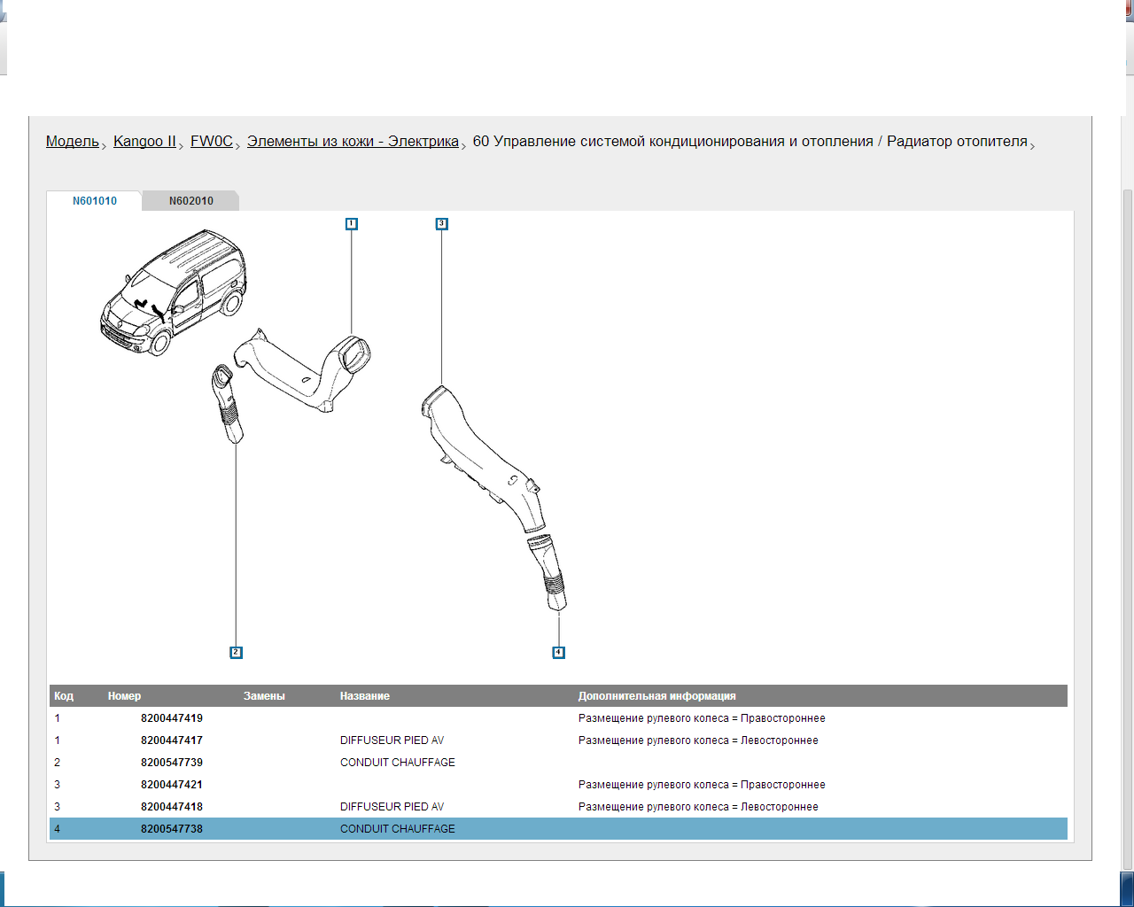Open the FW0C breadcrumb link
Screen dimensions: 1134x907
(212, 142)
